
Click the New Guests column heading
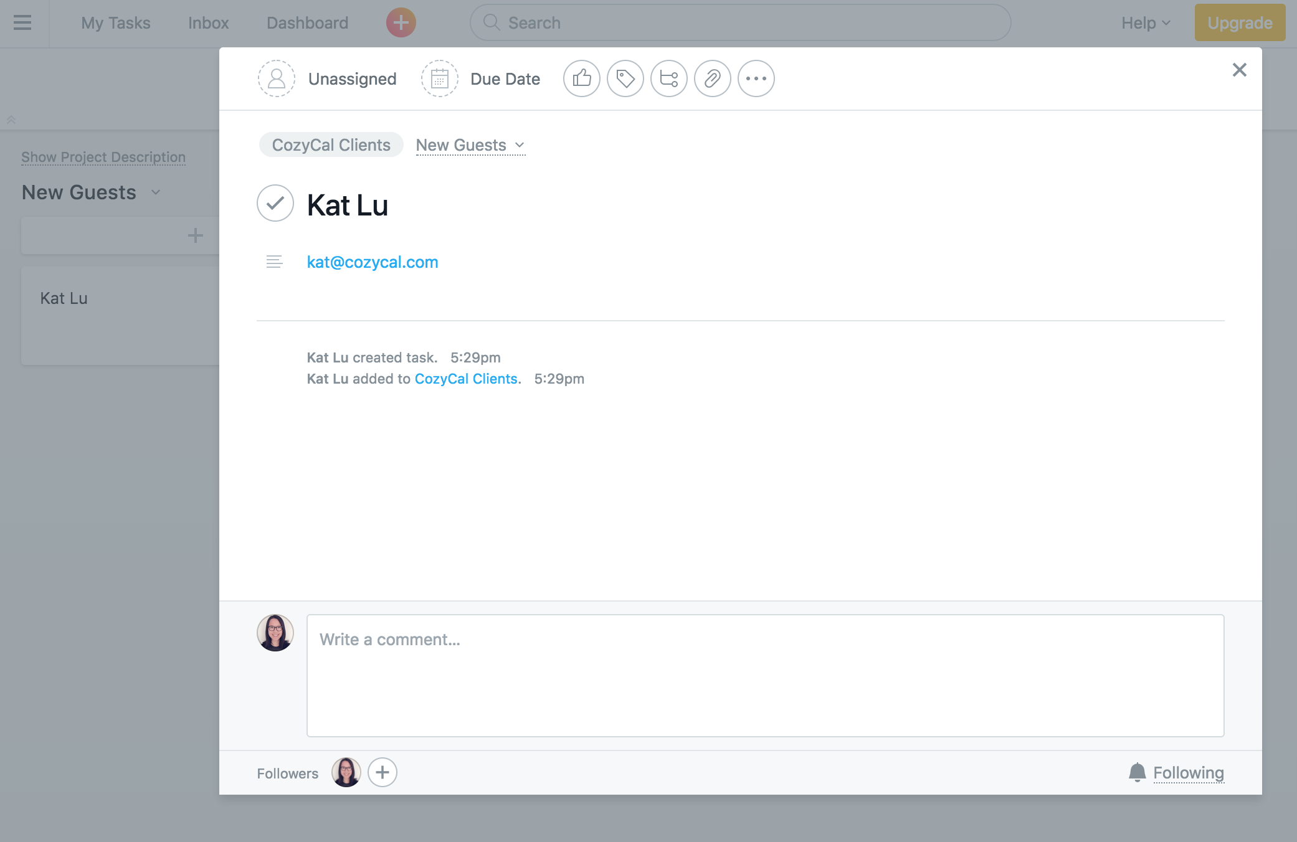[78, 192]
